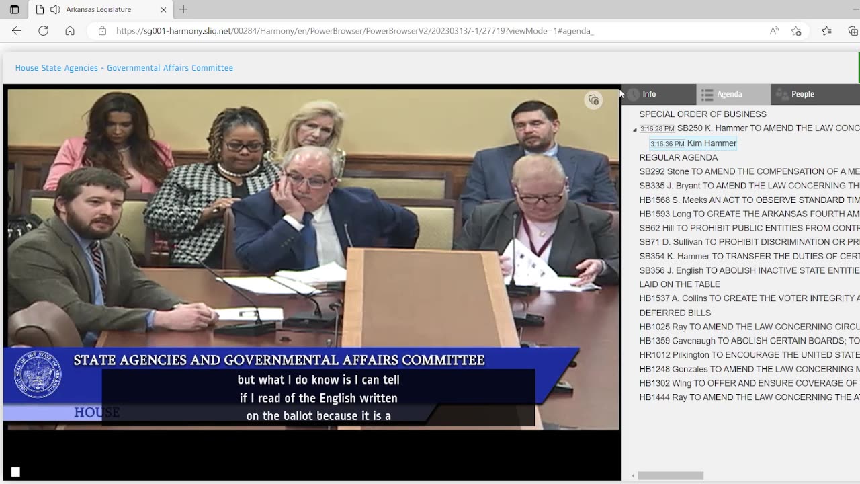This screenshot has height=484, width=860.
Task: Open the Favorites list
Action: click(826, 31)
